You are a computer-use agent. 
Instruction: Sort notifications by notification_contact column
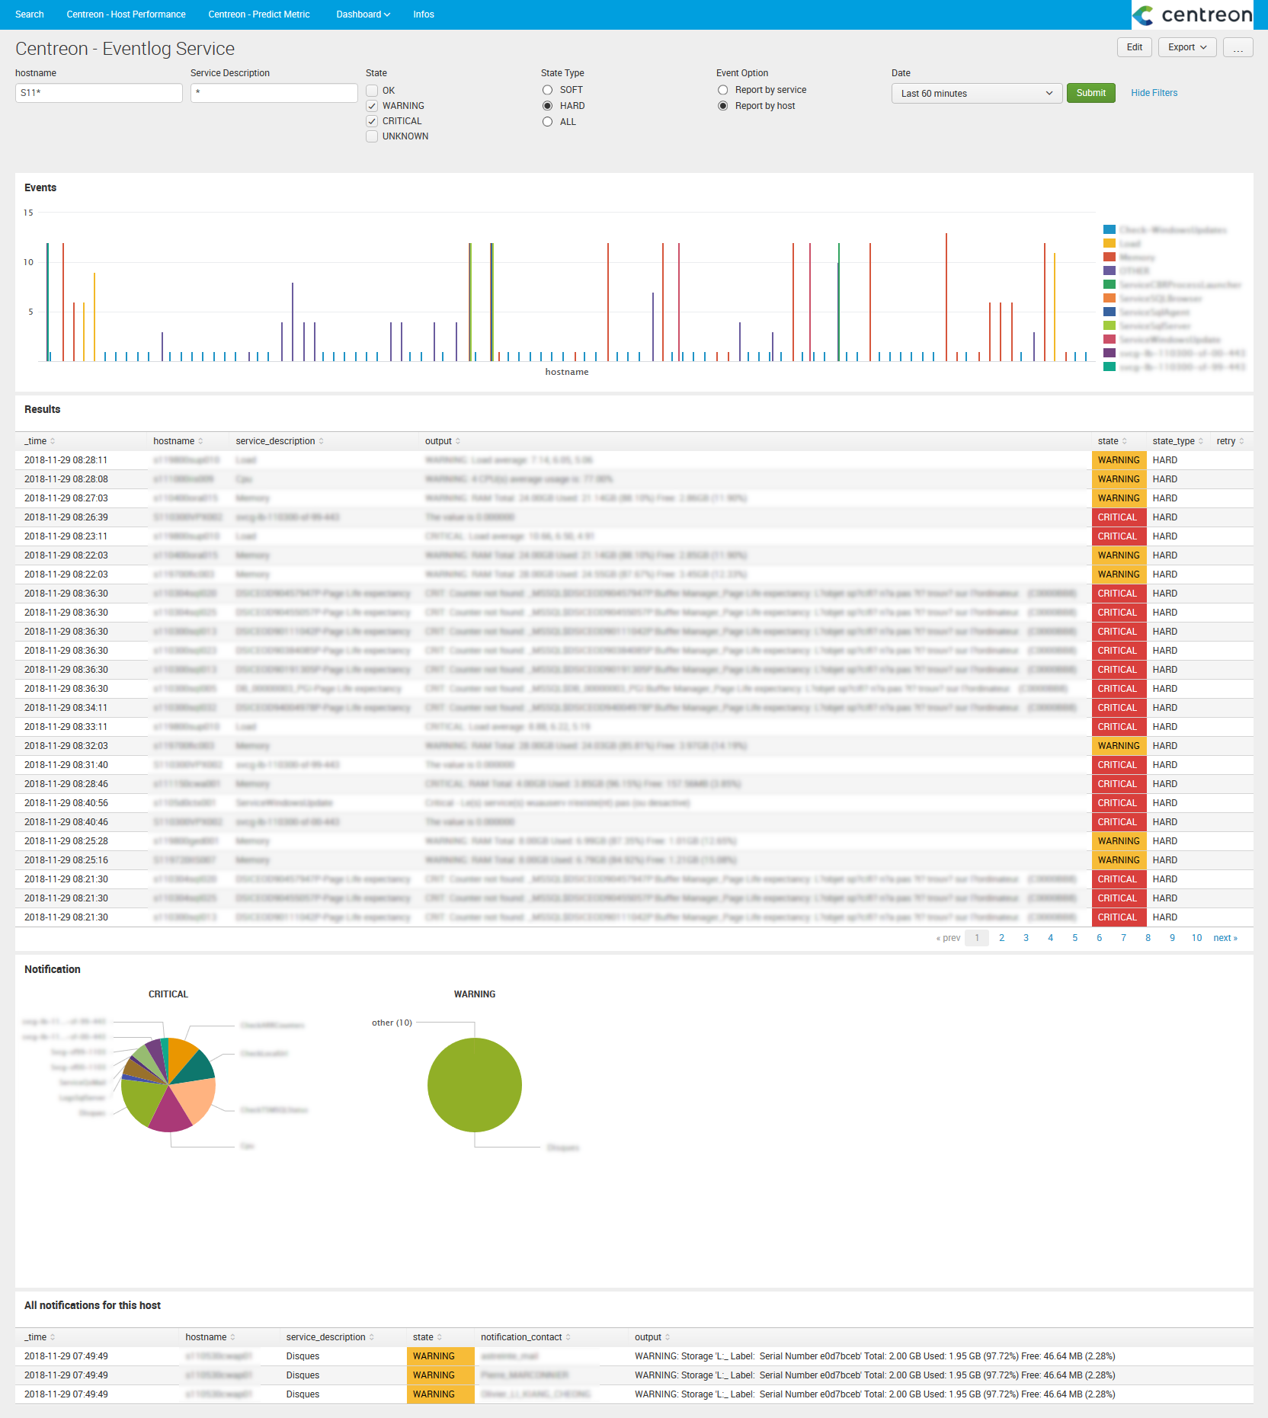[x=526, y=1337]
